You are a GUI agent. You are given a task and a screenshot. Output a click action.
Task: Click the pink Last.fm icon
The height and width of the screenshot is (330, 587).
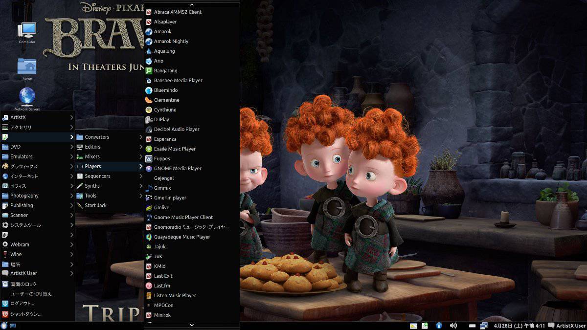click(x=149, y=286)
